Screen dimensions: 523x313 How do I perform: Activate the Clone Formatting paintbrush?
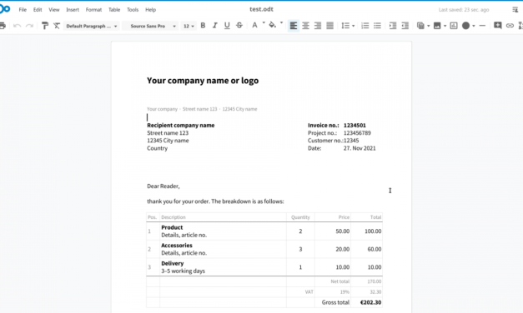(x=45, y=26)
